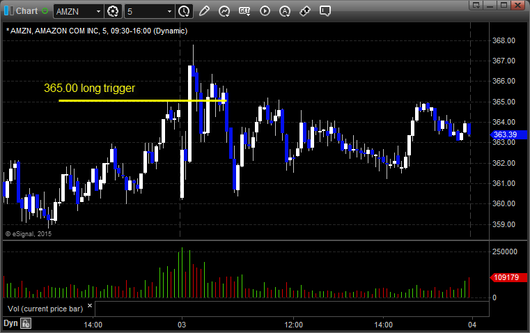Open the studies line-chart icon menu

pyautogui.click(x=224, y=11)
